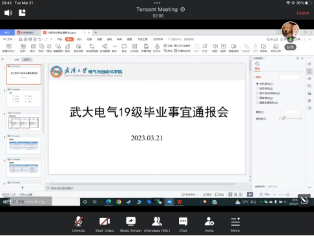Screen dimensions: 314x236
Task: Tap the annotation pencil icon
Action: 304,200
